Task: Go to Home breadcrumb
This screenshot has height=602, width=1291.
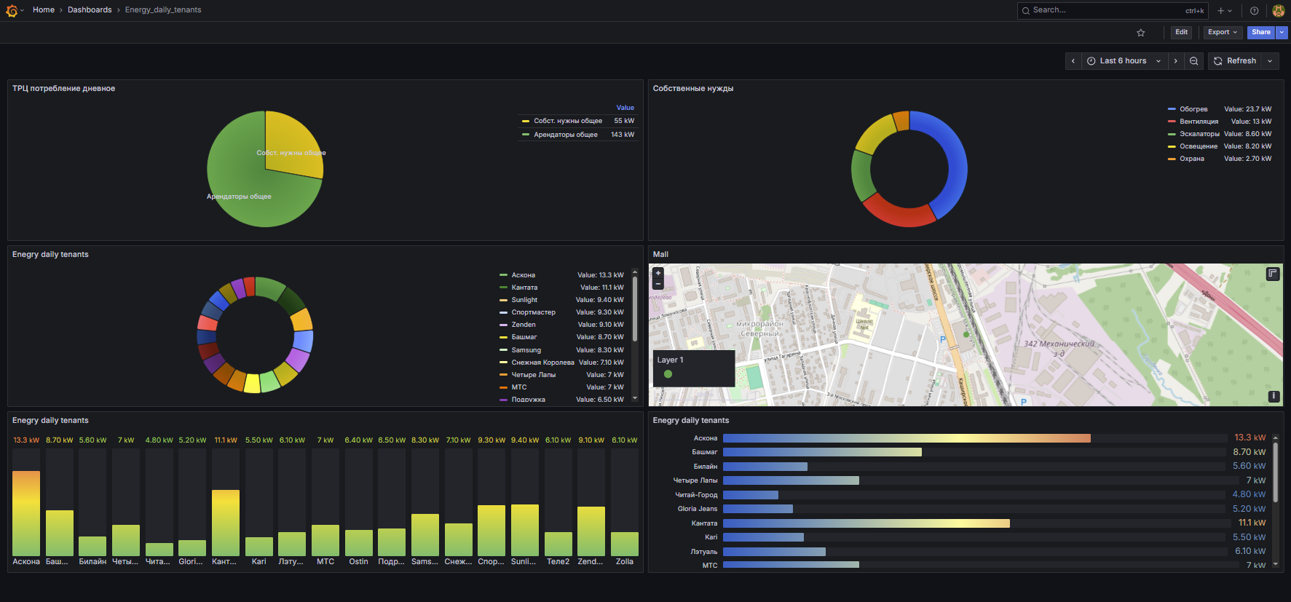Action: pos(44,10)
